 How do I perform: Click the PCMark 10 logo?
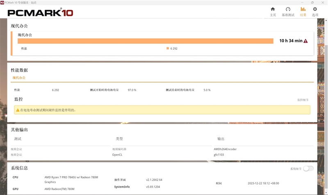pos(40,13)
